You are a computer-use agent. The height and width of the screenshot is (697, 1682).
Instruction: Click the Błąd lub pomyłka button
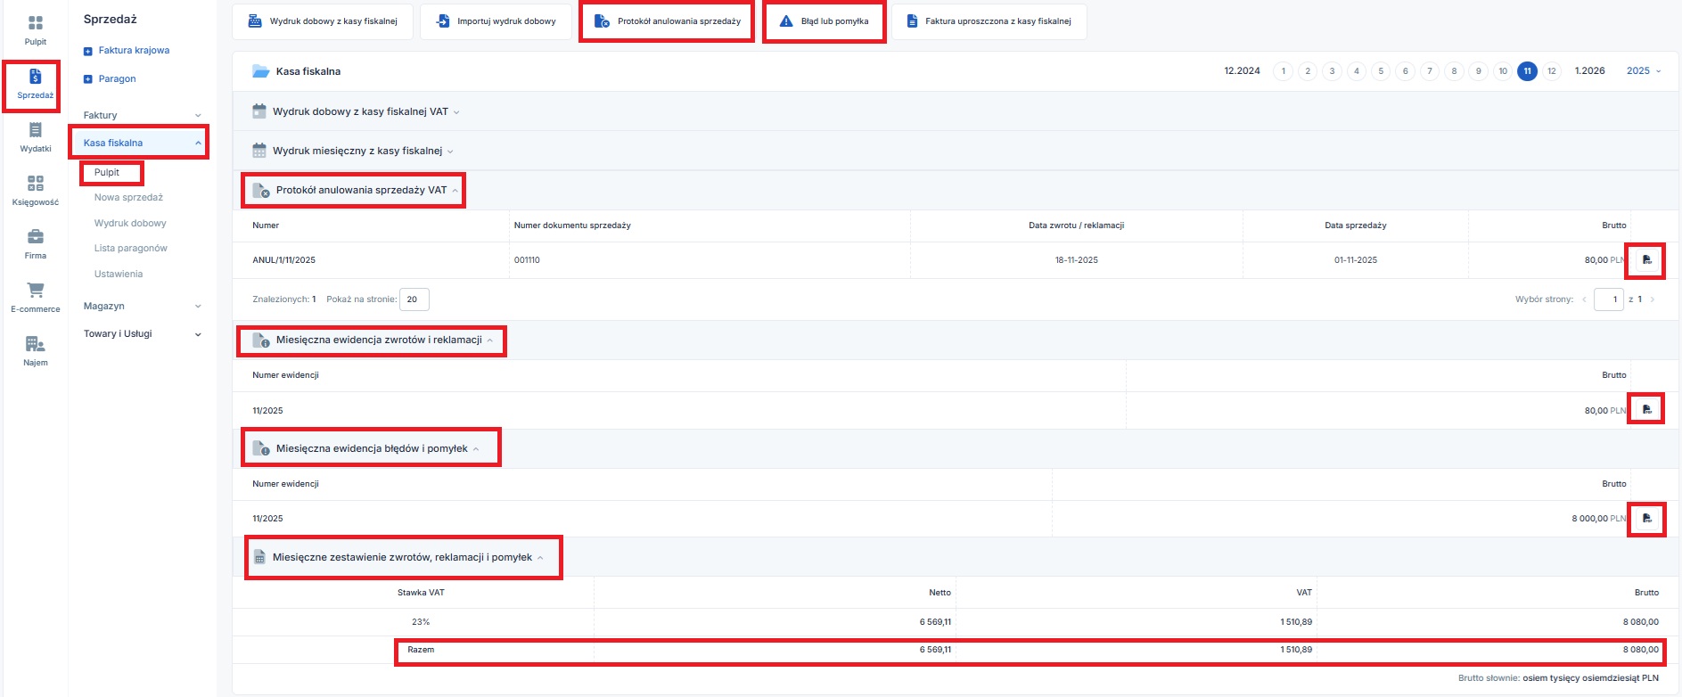825,21
